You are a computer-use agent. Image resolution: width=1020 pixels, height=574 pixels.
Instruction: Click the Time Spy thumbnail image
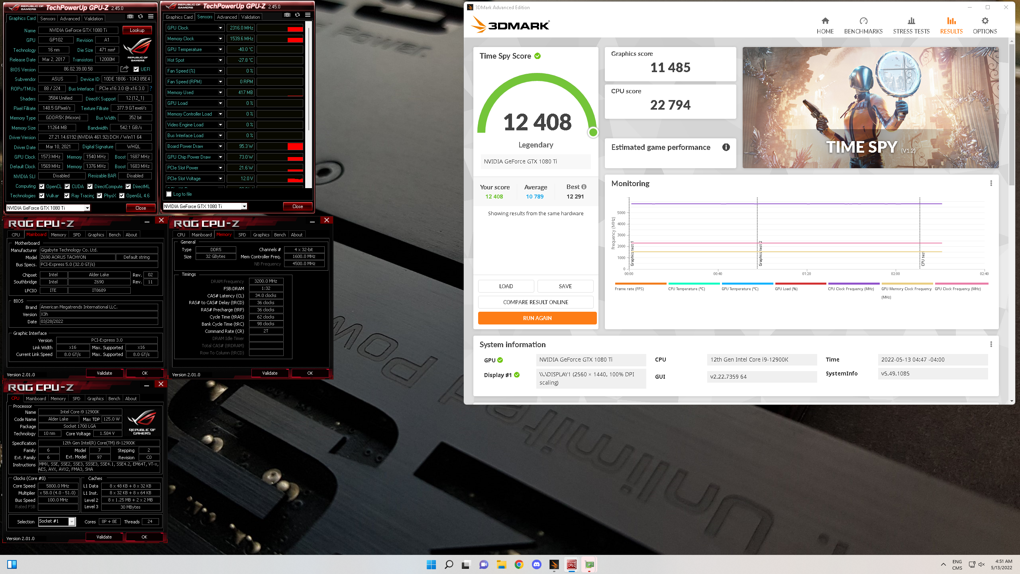pyautogui.click(x=871, y=108)
